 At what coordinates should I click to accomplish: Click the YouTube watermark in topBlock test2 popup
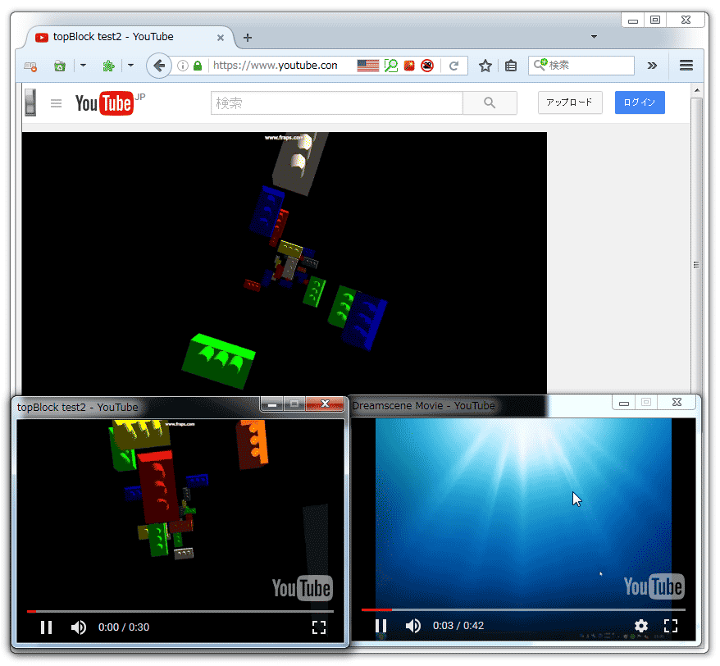click(302, 588)
